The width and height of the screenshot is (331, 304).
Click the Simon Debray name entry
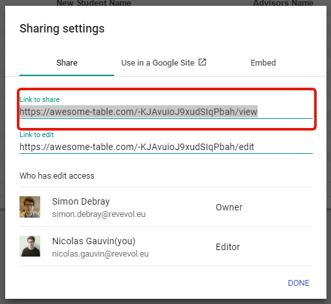click(81, 201)
